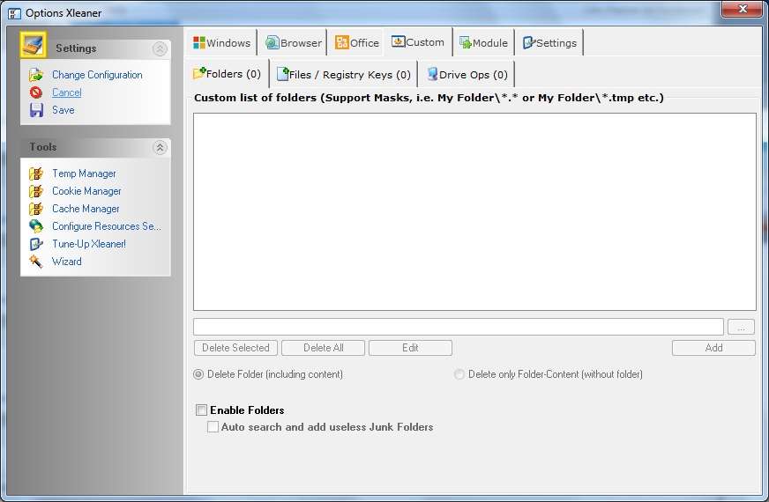Image resolution: width=769 pixels, height=502 pixels.
Task: Select Delete Folder (including content) radio
Action: click(198, 374)
